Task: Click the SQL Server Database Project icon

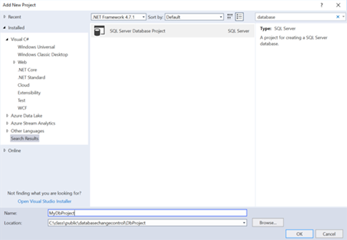Action: click(99, 31)
